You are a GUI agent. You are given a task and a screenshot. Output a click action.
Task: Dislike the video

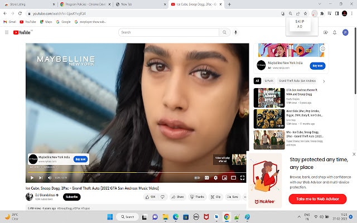pyautogui.click(x=162, y=197)
